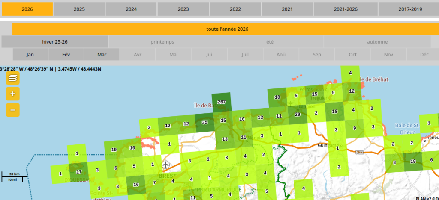Open the 2021-2026 period tab
Viewport: 439px width, 200px height.
coord(345,9)
